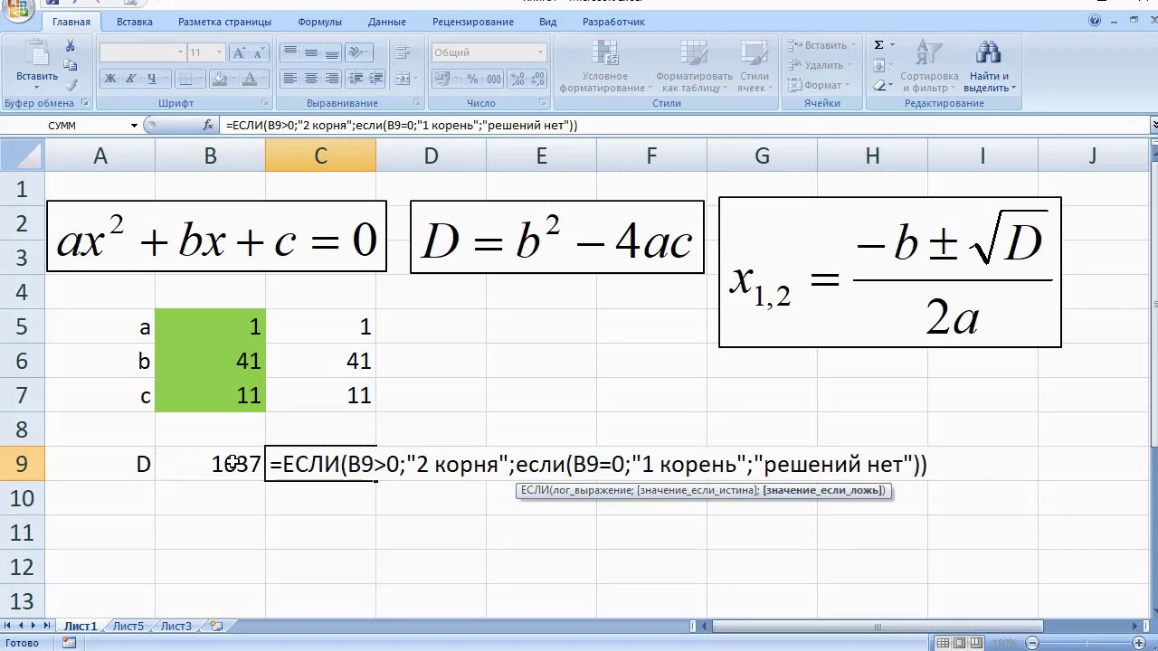
Task: Click Decrease decimal places icon
Action: pos(536,79)
